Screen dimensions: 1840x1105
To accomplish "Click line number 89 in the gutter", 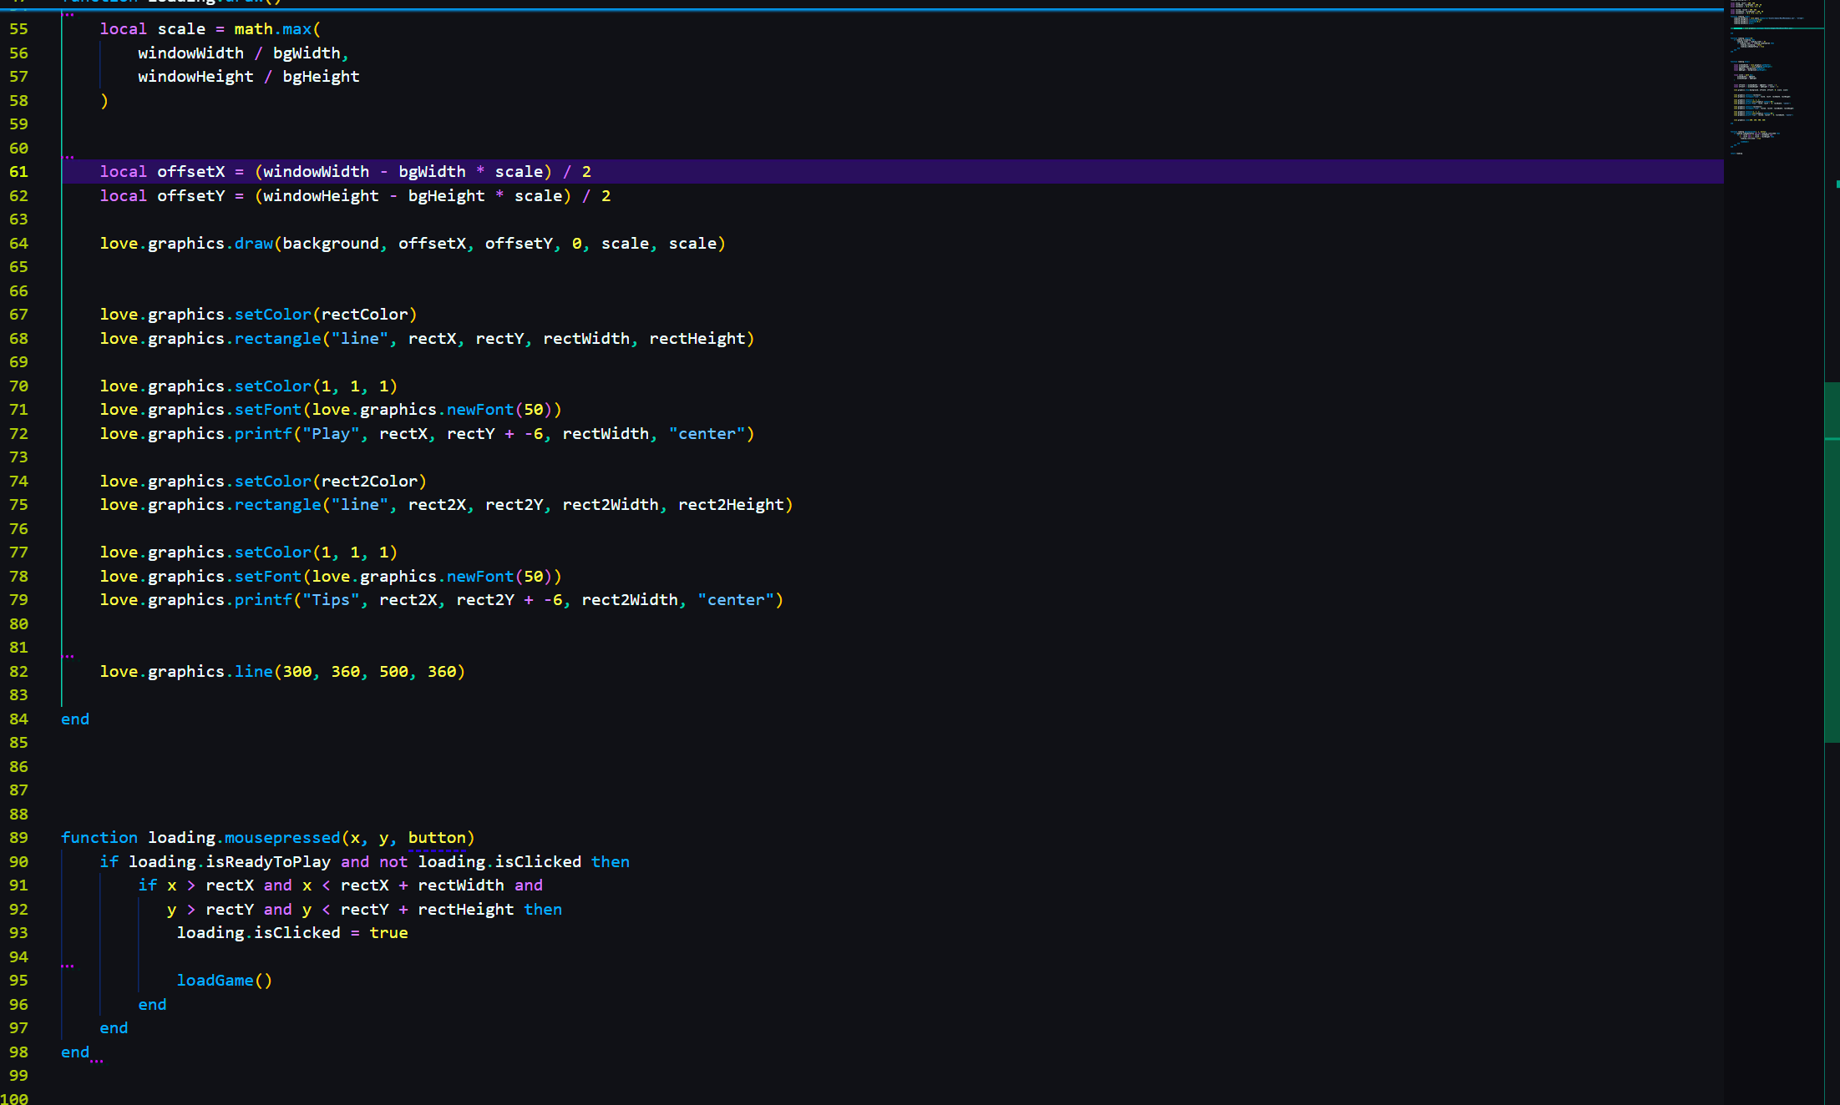I will point(18,838).
